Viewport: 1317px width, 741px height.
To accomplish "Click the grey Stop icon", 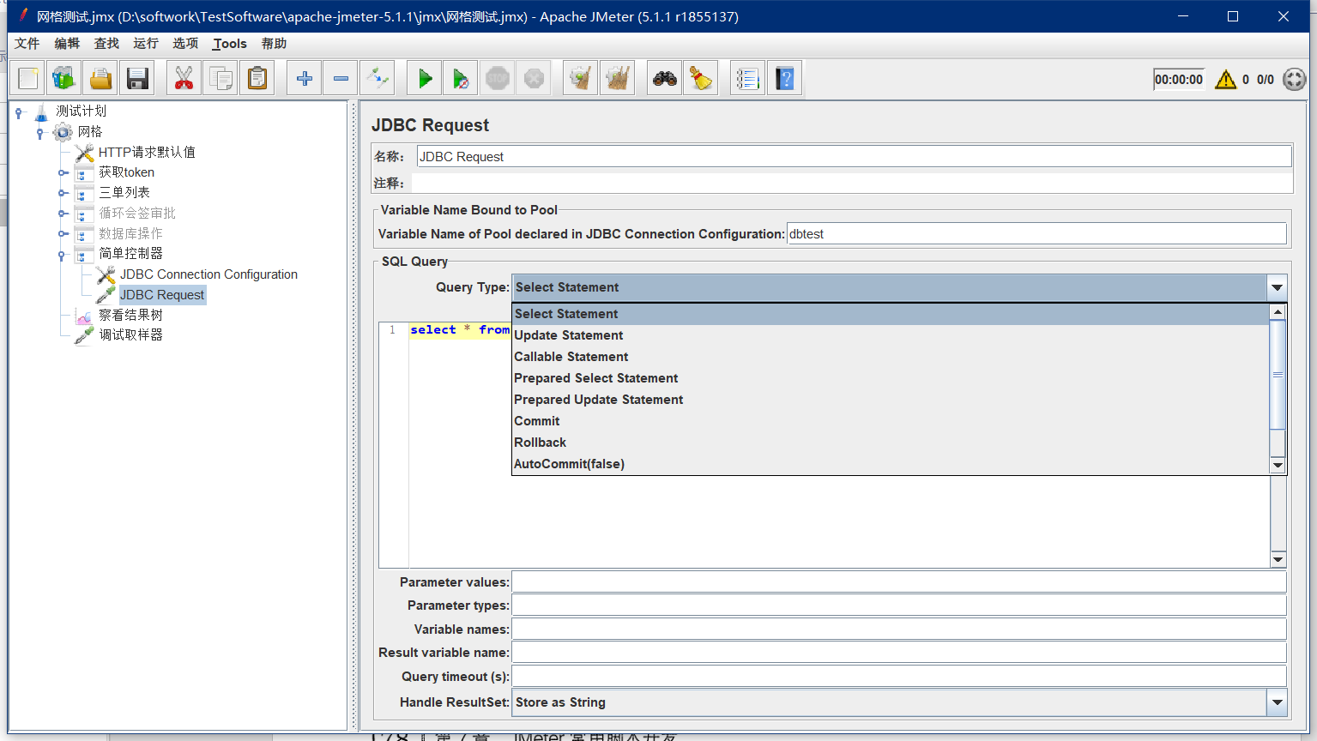I will tap(498, 79).
